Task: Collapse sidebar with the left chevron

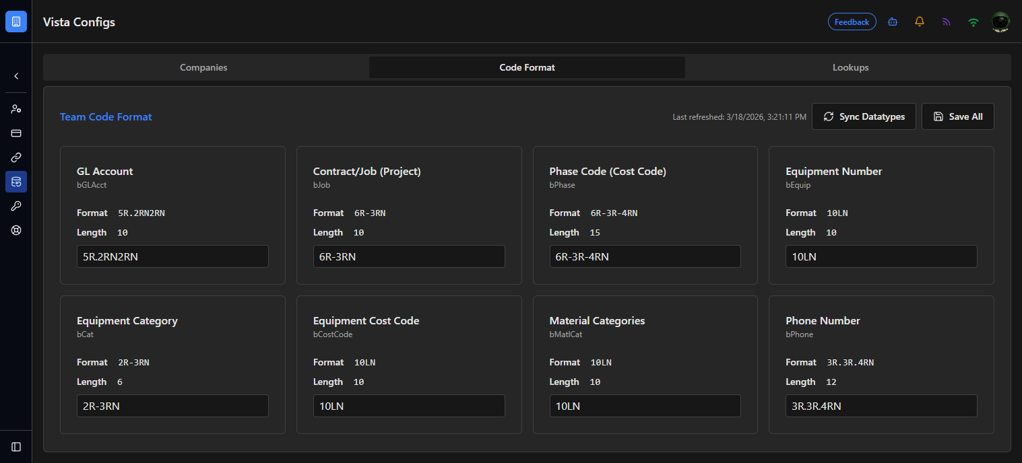Action: point(16,77)
